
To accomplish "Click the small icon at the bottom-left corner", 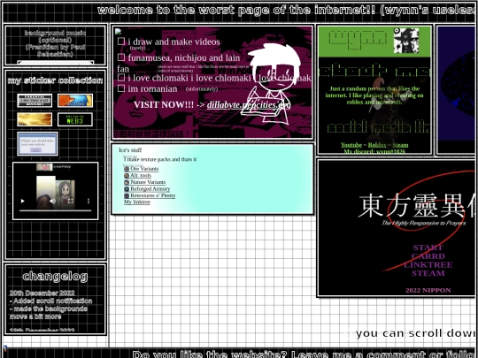I will pos(5,347).
